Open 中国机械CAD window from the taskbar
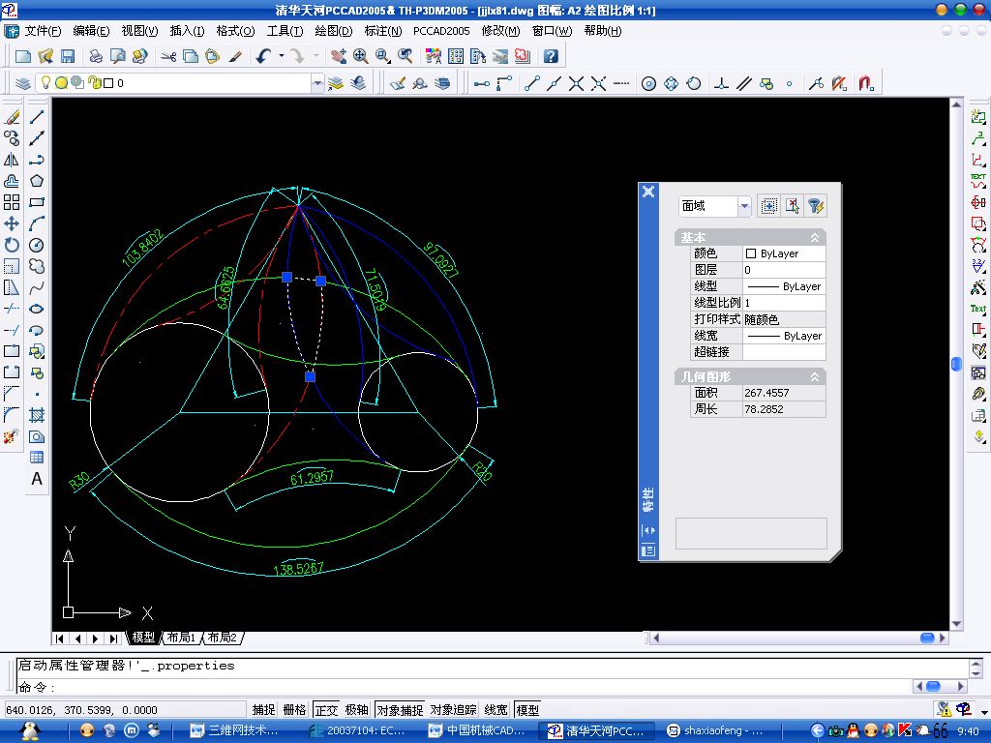Screen dimensions: 991x743 (477, 731)
